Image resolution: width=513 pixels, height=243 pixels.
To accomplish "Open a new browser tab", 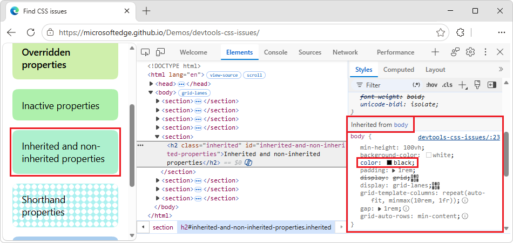I will click(146, 11).
